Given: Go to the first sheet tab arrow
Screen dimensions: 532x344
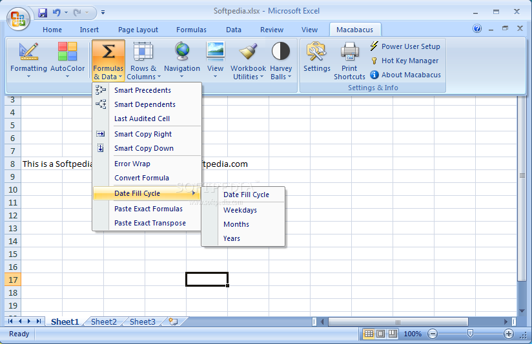Looking at the screenshot, I should coord(10,321).
